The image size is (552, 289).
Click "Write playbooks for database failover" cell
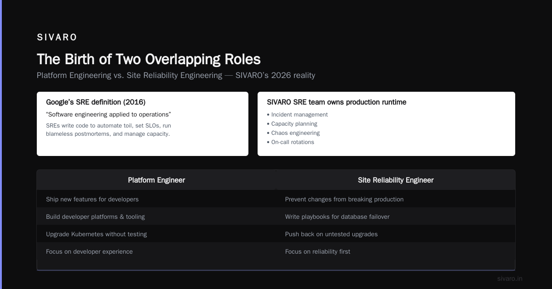pyautogui.click(x=396, y=217)
